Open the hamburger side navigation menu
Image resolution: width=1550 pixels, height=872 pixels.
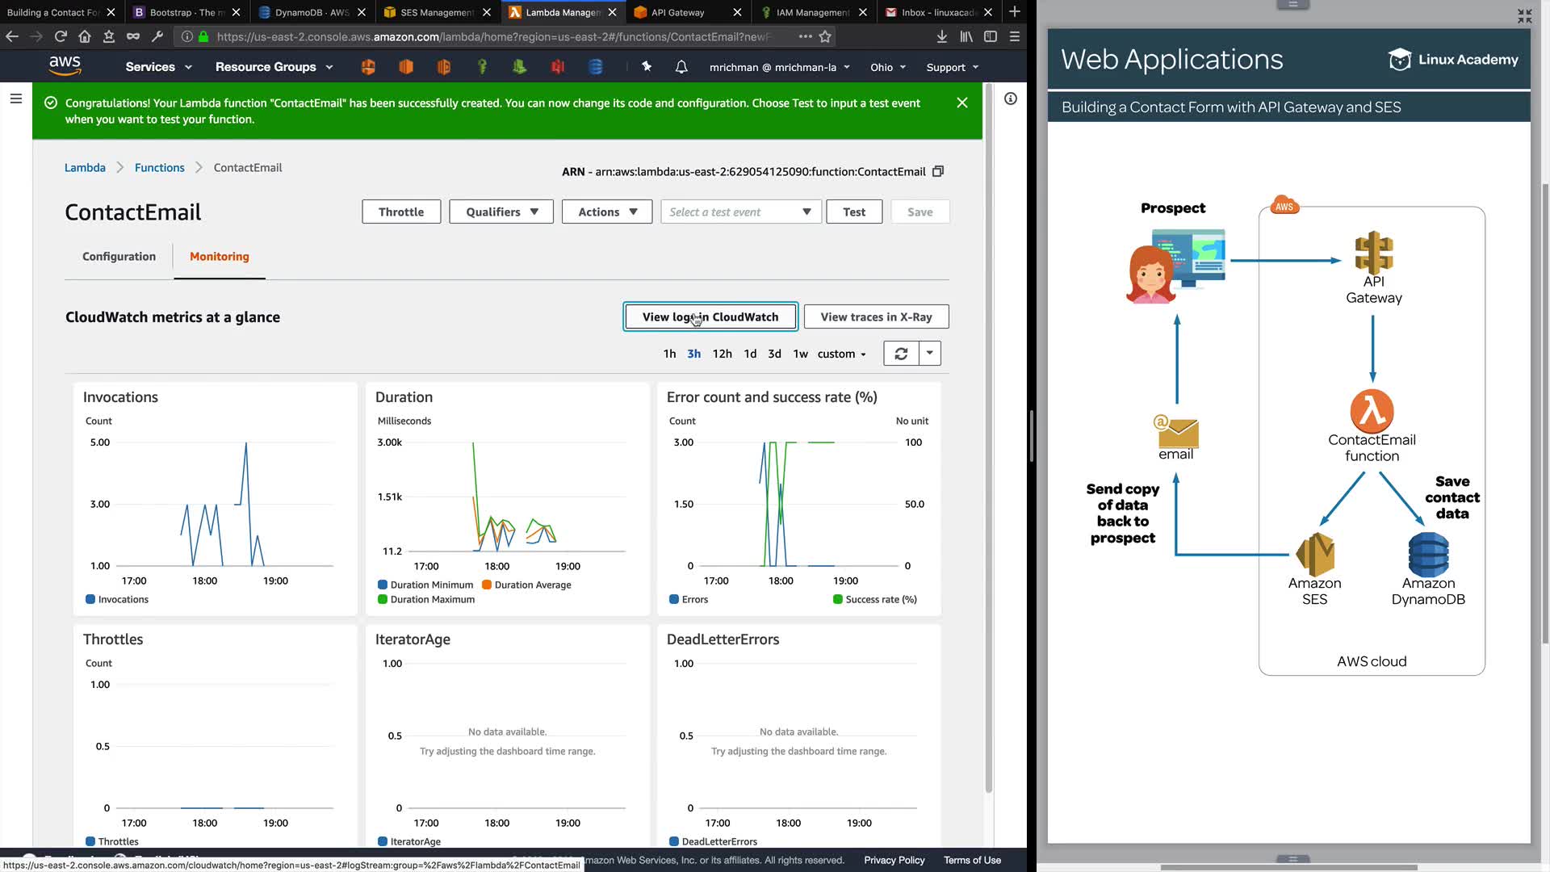pos(16,99)
